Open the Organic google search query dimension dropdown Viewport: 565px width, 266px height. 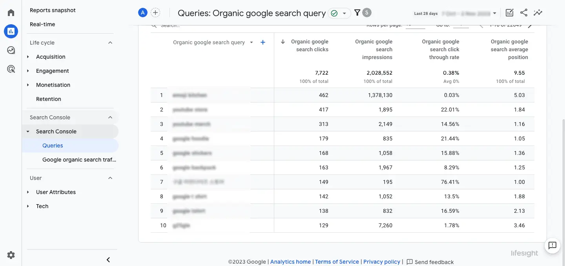point(252,42)
